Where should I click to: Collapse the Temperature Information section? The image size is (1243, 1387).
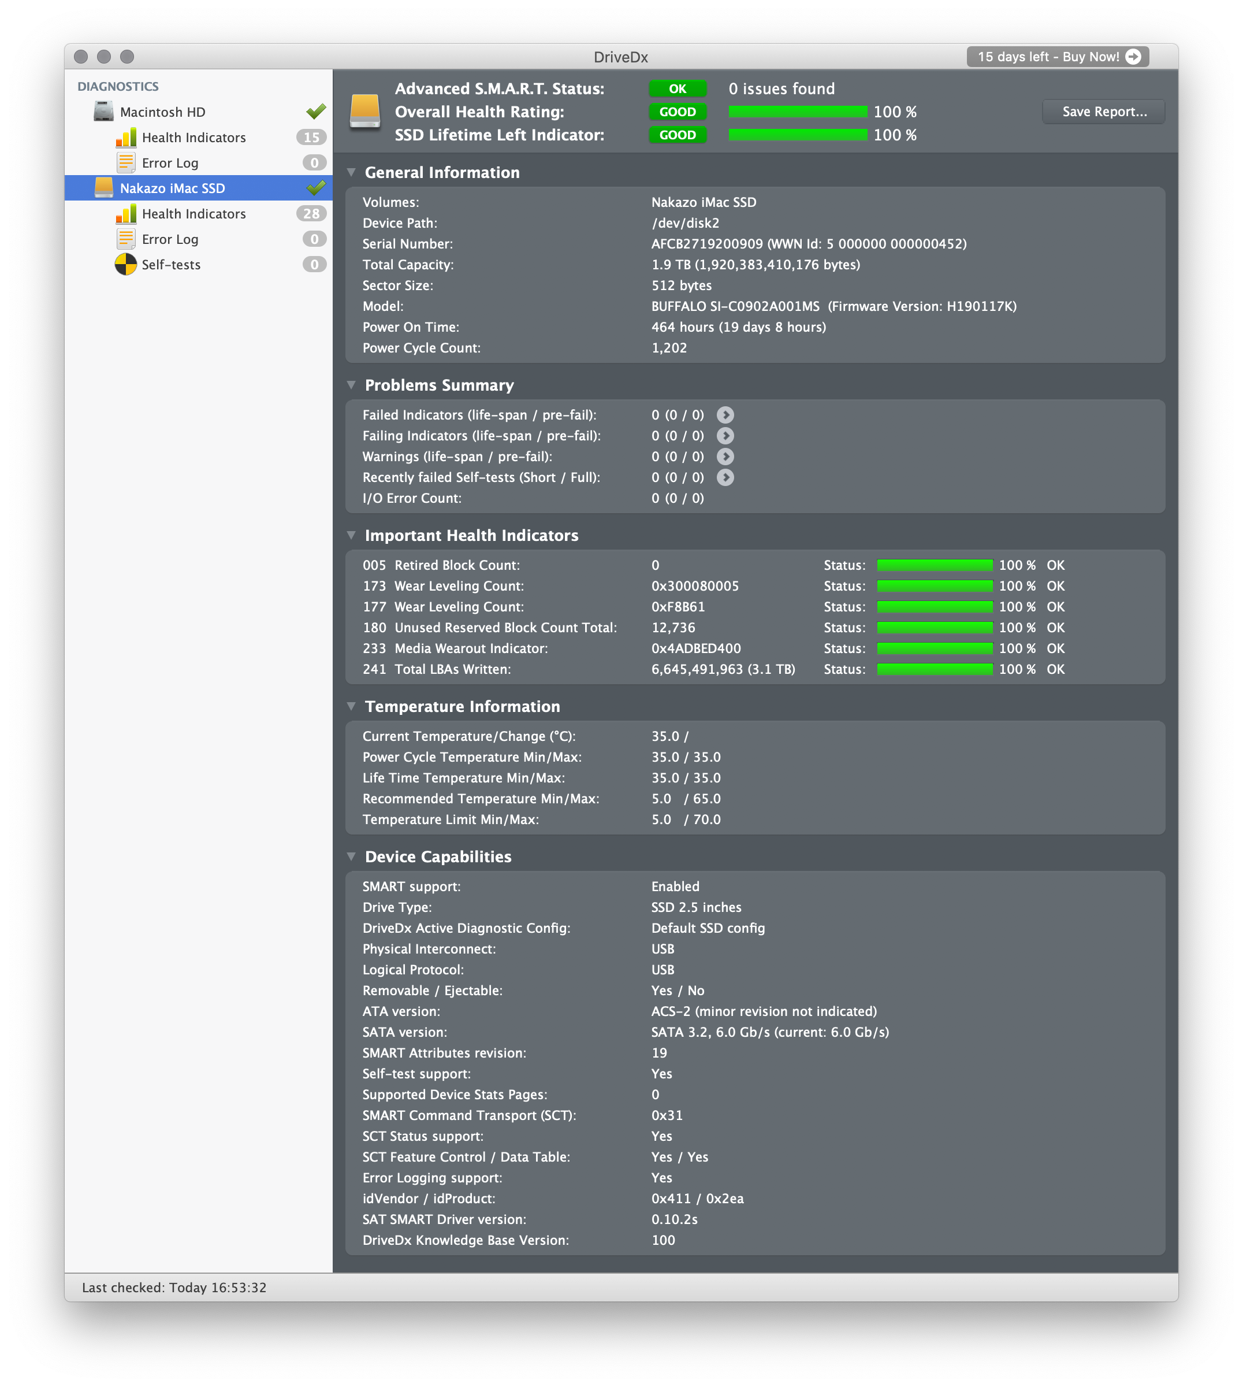click(351, 706)
